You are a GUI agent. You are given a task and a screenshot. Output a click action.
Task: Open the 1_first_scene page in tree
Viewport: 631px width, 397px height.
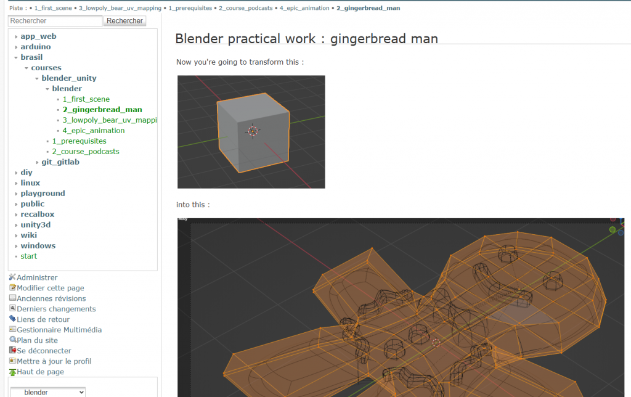pyautogui.click(x=86, y=99)
